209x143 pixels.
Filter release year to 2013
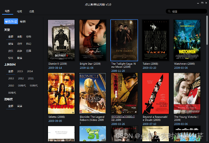11,78
